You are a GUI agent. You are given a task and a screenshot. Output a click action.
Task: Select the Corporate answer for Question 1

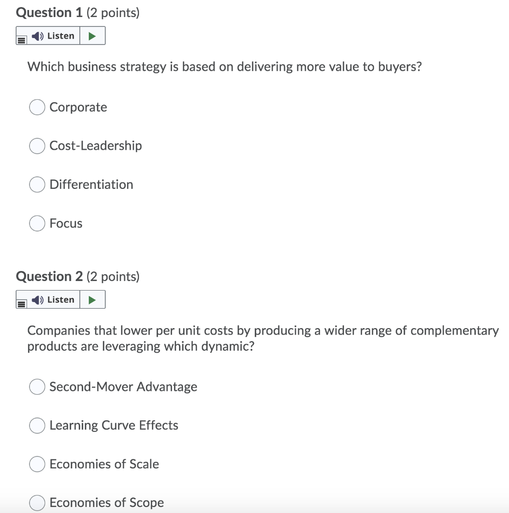(37, 107)
